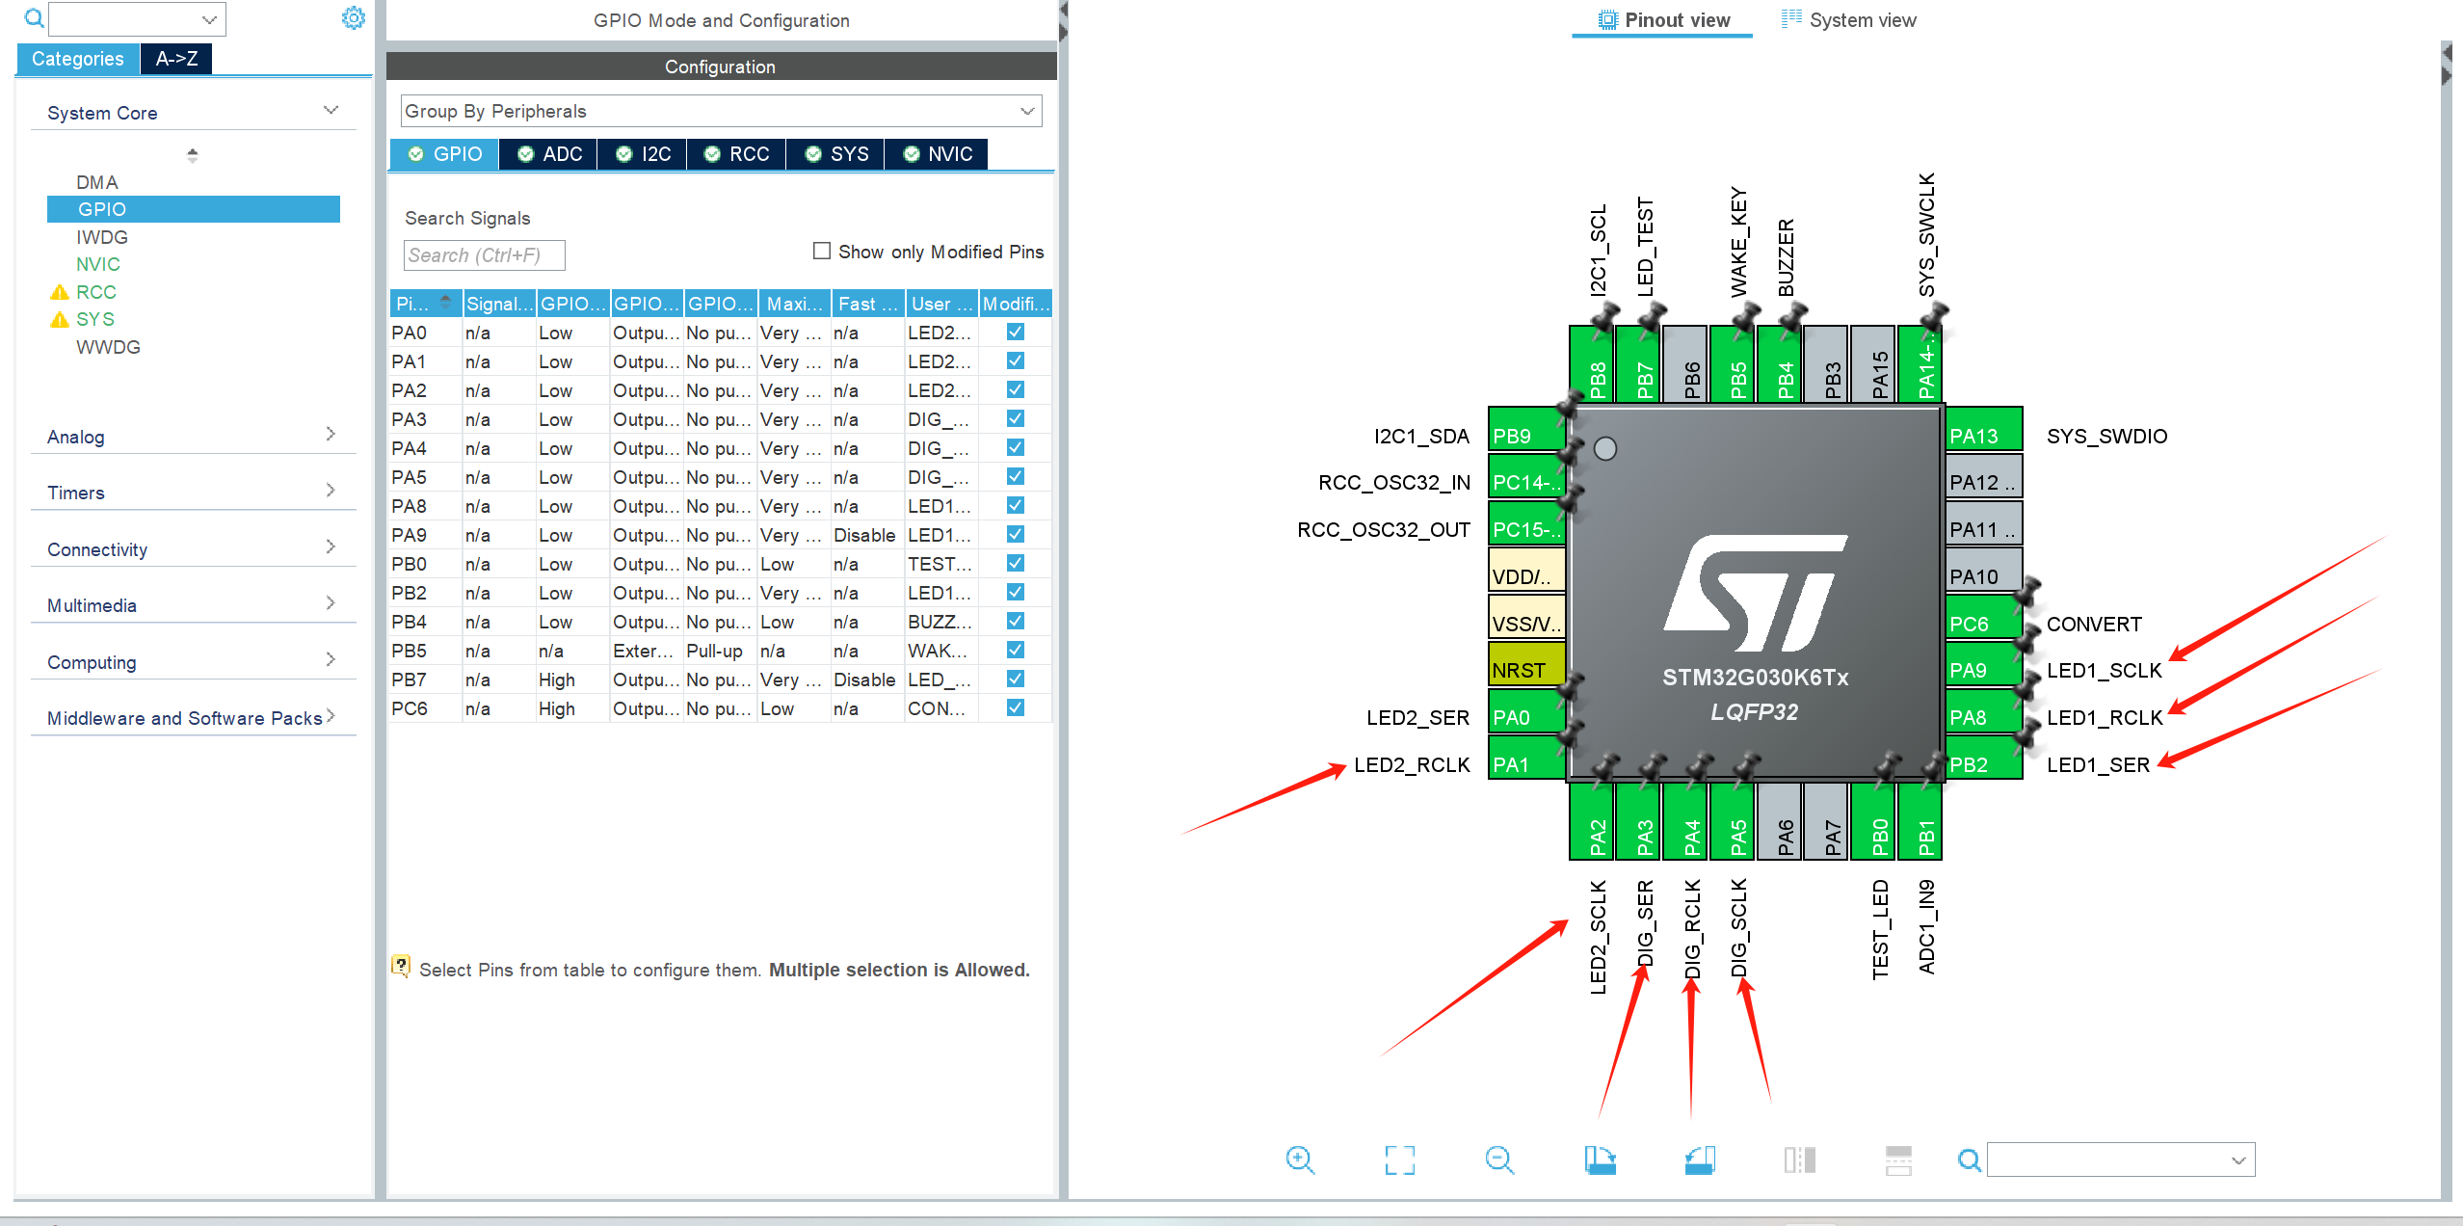Switch to System view tab
This screenshot has width=2463, height=1226.
coord(1848,20)
